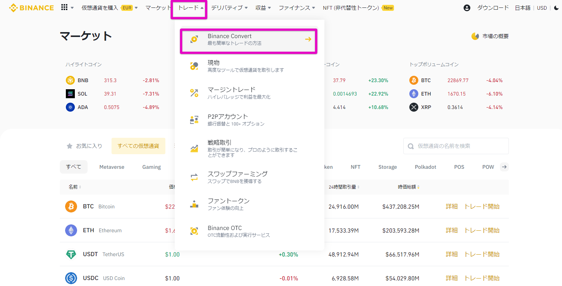This screenshot has width=562, height=286.
Task: Click the P2Pアカウント icon
Action: (194, 120)
